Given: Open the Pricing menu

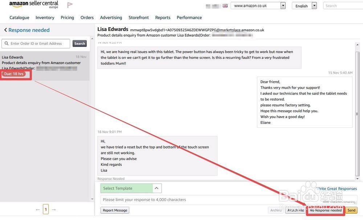Looking at the screenshot, I should (68, 17).
